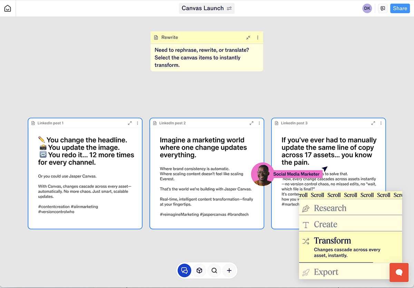Open the search tool in bottom toolbar
The height and width of the screenshot is (288, 414).
point(214,270)
